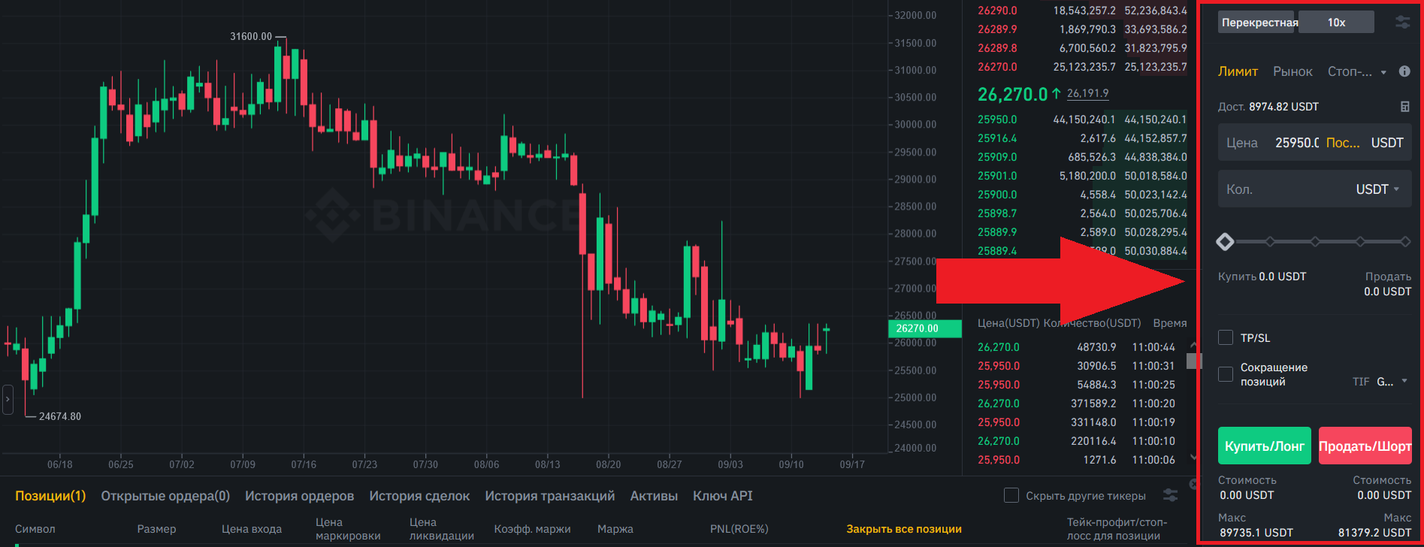
Task: Click the slider handle at 0%
Action: pos(1226,242)
